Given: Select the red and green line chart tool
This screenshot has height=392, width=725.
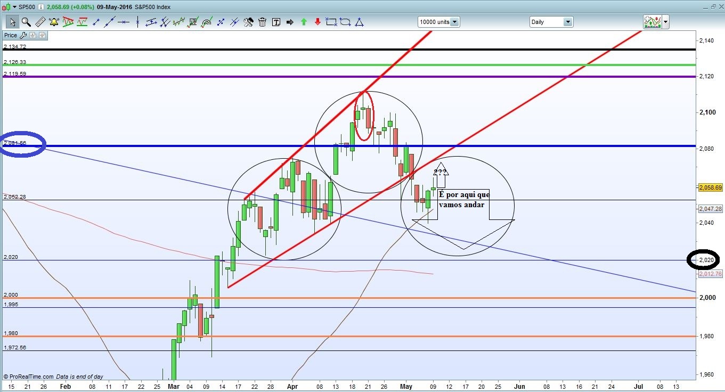Looking at the screenshot, I should [x=82, y=22].
